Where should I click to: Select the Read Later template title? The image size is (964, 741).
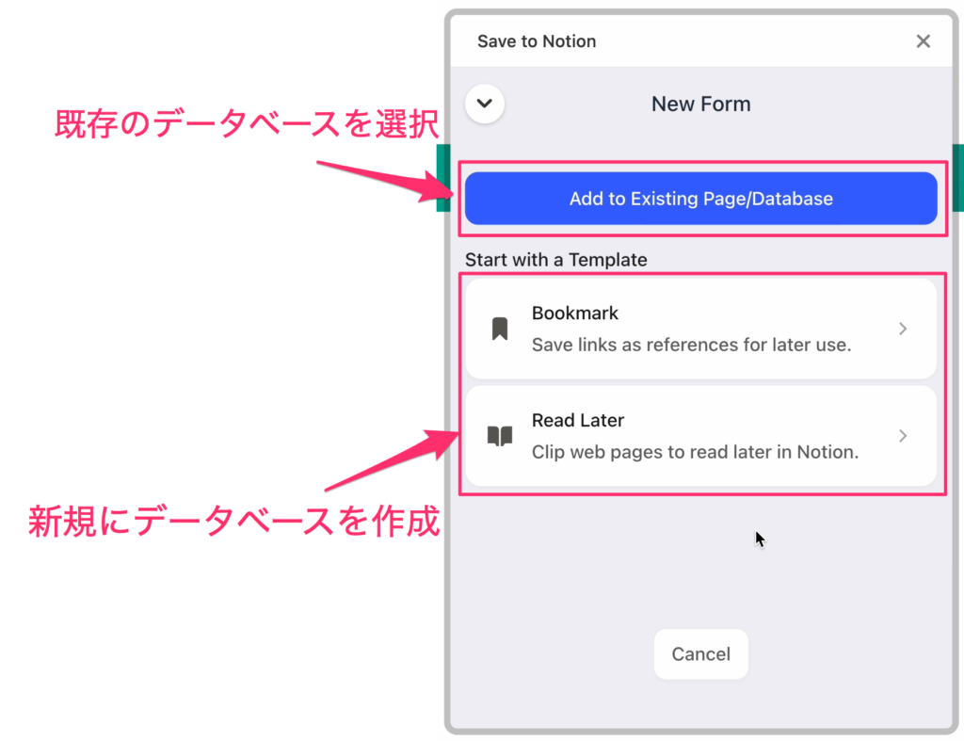point(578,420)
